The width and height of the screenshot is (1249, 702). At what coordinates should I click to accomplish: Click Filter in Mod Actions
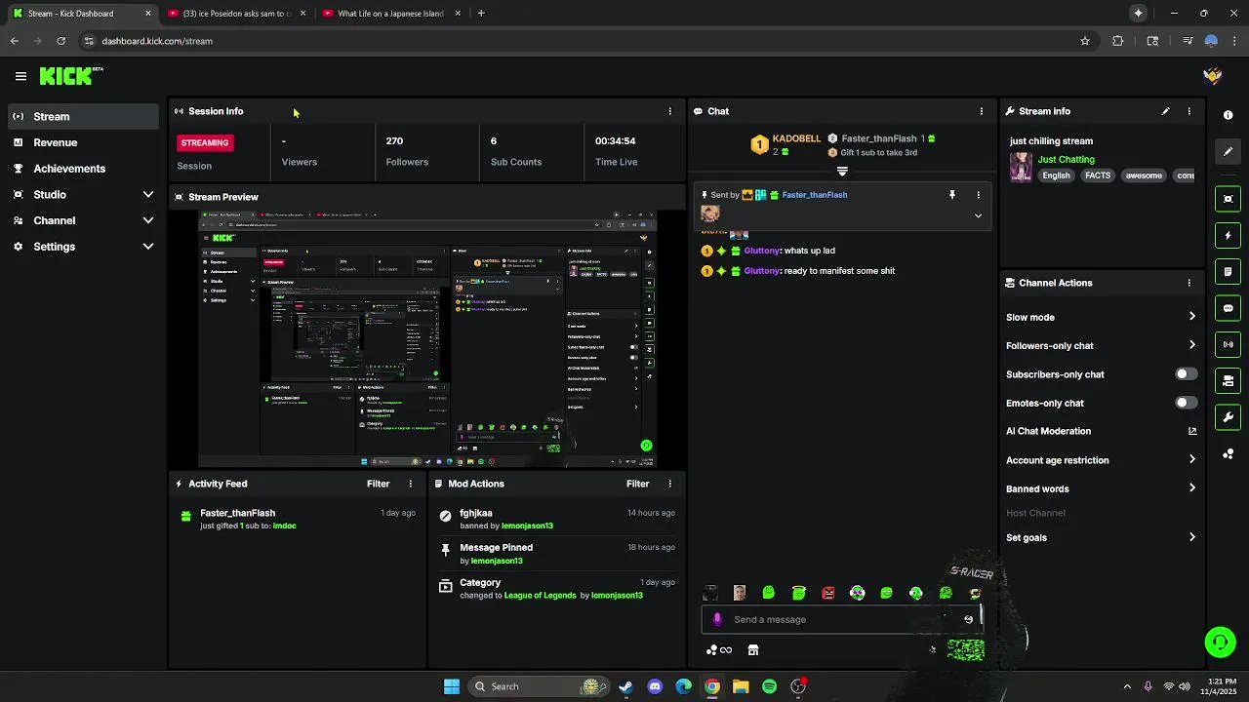(x=637, y=484)
